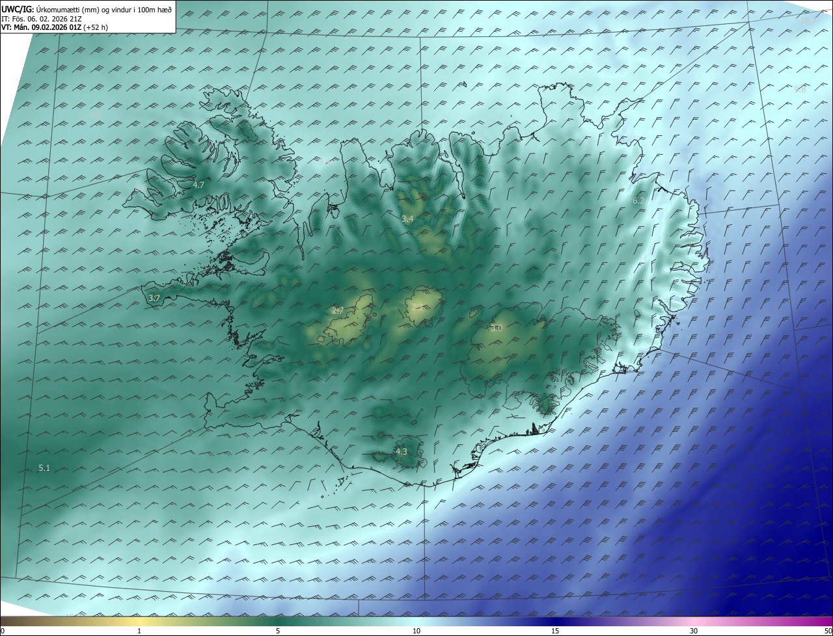The width and height of the screenshot is (833, 636).
Task: Click the '1' tick on the colour scale
Action: click(139, 631)
